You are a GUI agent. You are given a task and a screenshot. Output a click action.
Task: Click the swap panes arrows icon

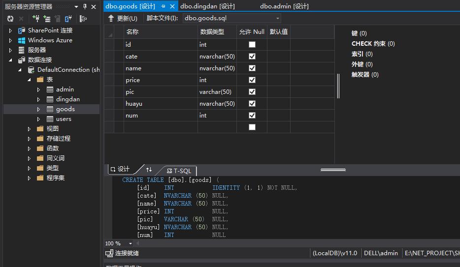tap(149, 169)
